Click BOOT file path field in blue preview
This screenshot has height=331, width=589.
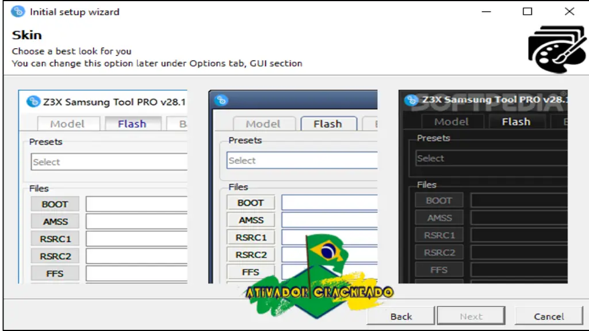[330, 203]
